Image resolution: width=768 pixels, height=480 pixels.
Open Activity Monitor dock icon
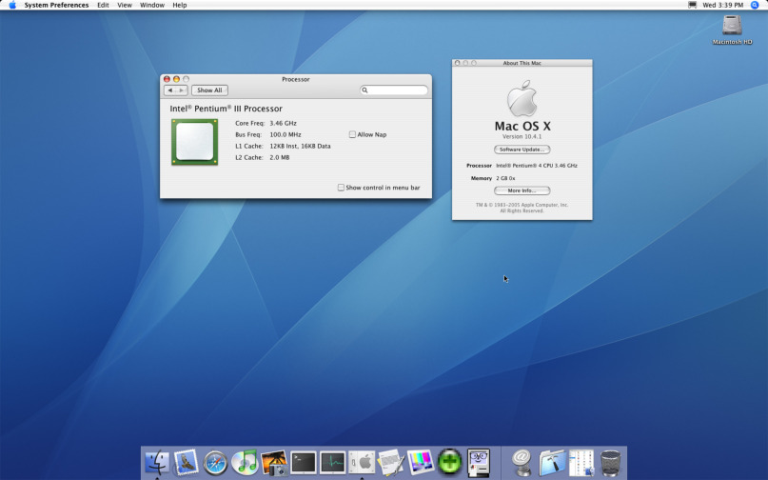point(332,463)
